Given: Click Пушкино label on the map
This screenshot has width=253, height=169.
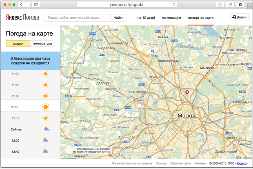Looking at the screenshot, I should 226,37.
